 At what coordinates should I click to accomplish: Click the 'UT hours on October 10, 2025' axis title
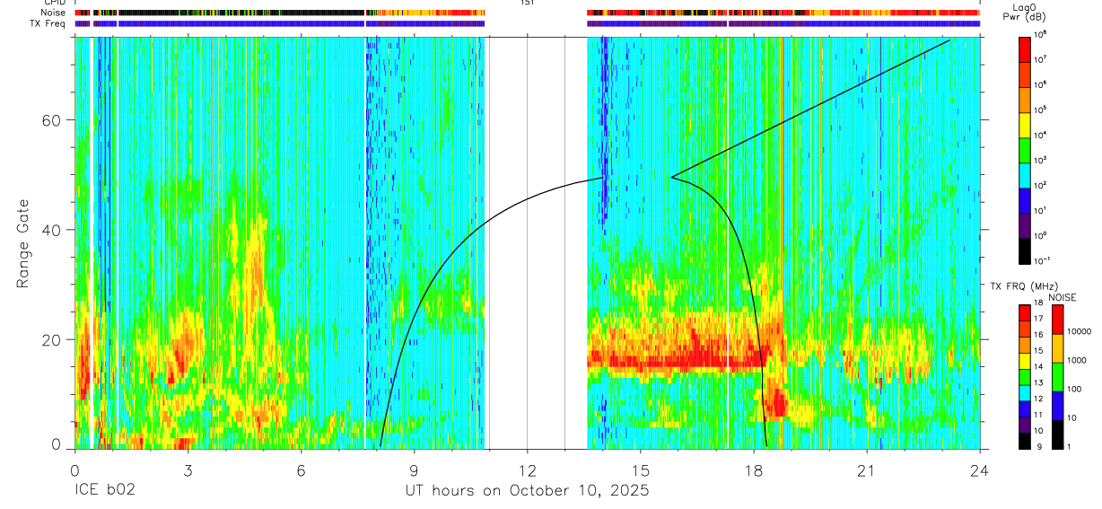[527, 492]
